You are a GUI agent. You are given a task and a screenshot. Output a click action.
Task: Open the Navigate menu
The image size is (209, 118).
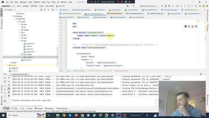23,2
